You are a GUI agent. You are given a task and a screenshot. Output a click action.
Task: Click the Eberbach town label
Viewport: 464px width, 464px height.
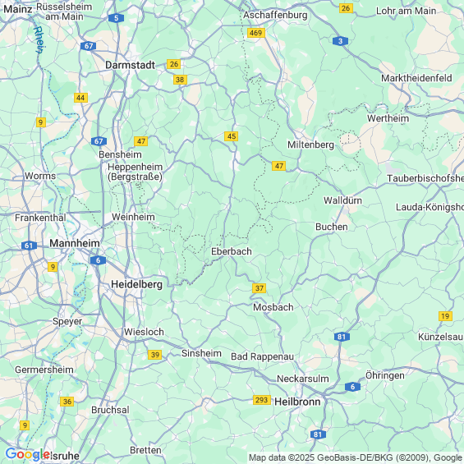pos(232,251)
